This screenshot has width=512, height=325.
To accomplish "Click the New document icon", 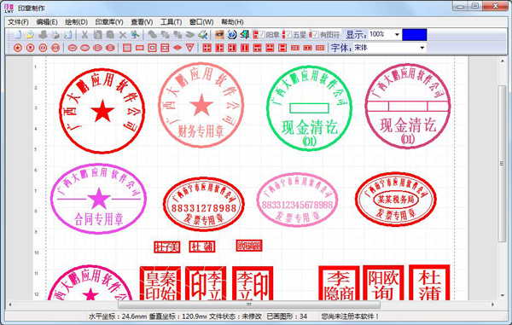I will click(x=18, y=35).
